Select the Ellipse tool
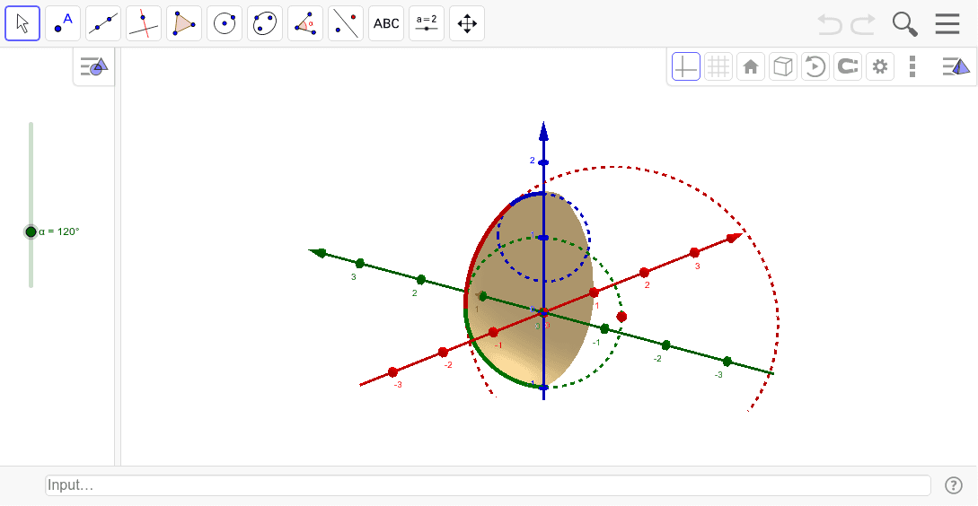The height and width of the screenshot is (506, 978). tap(265, 23)
